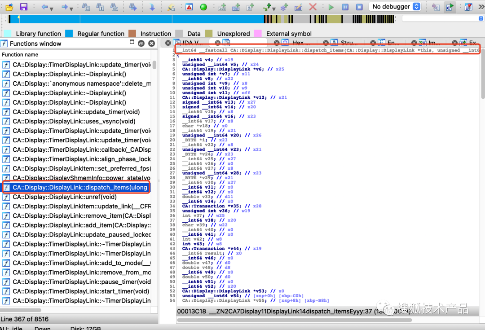Click the create ASCII string 'A' icon
Screen dimensions: 485x330
(250, 7)
